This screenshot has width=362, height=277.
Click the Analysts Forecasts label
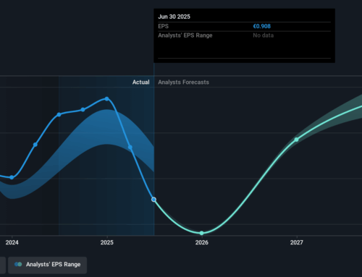tap(183, 82)
